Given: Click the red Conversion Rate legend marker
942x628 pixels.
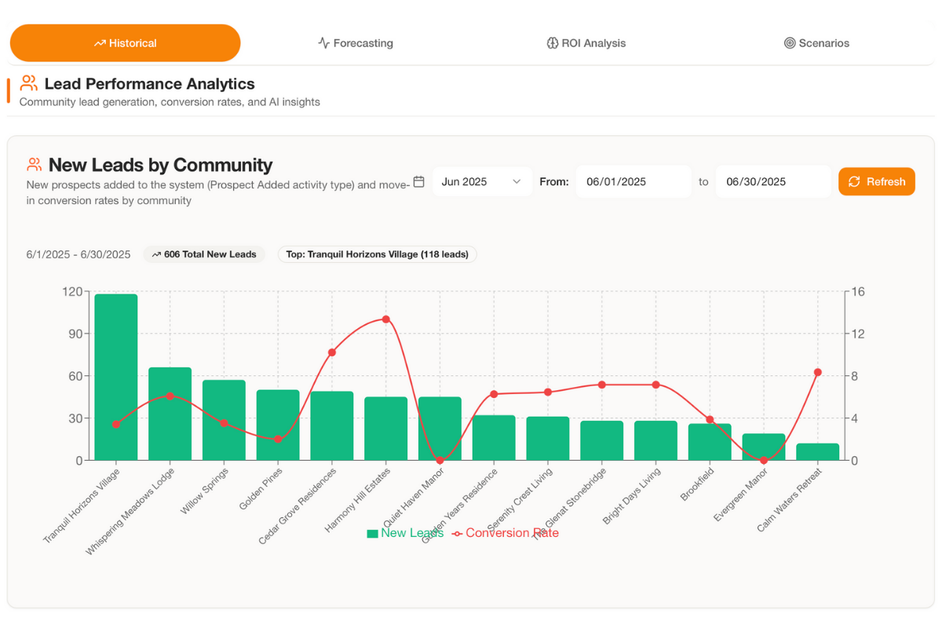Looking at the screenshot, I should click(457, 534).
